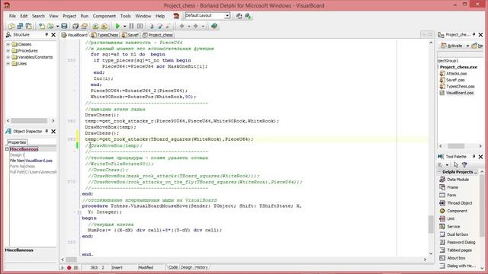Choose Thread Object in Tool Palette
The height and width of the screenshot is (274, 488).
click(x=456, y=203)
